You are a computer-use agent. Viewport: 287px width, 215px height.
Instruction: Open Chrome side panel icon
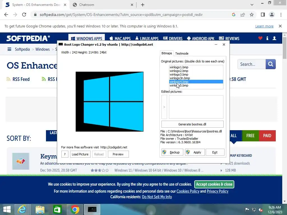(263, 15)
